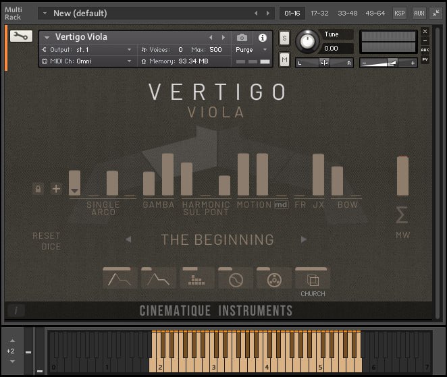The height and width of the screenshot is (377, 447).
Task: Open dropdown arrow on first Single Arco bar
Action: coord(74,190)
